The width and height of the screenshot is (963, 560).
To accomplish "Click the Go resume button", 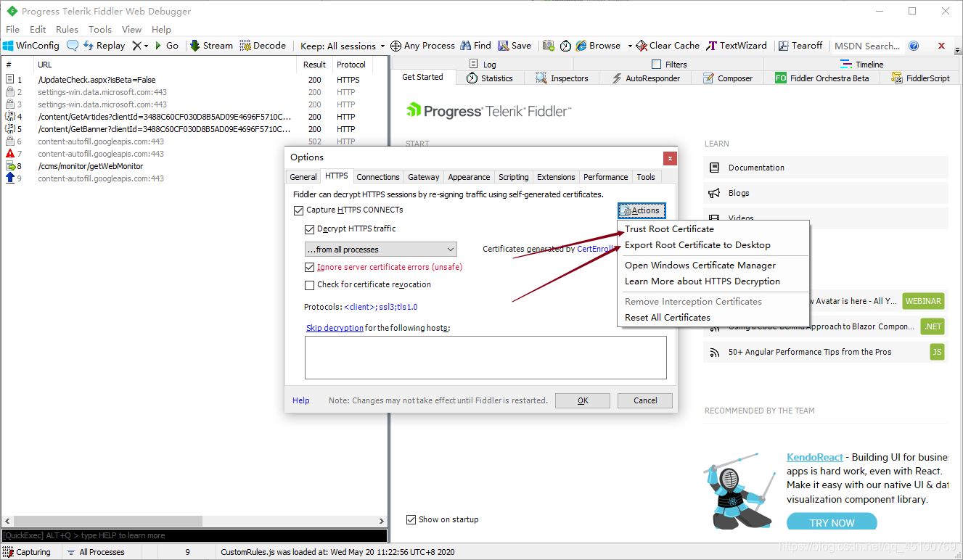I will [166, 45].
